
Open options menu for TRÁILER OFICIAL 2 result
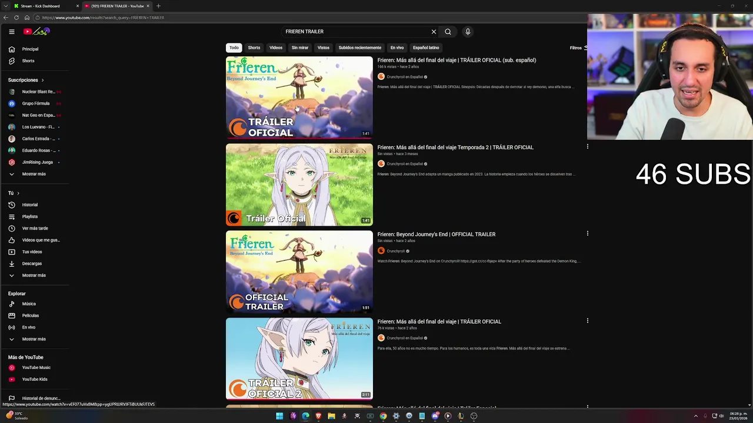pos(587,321)
